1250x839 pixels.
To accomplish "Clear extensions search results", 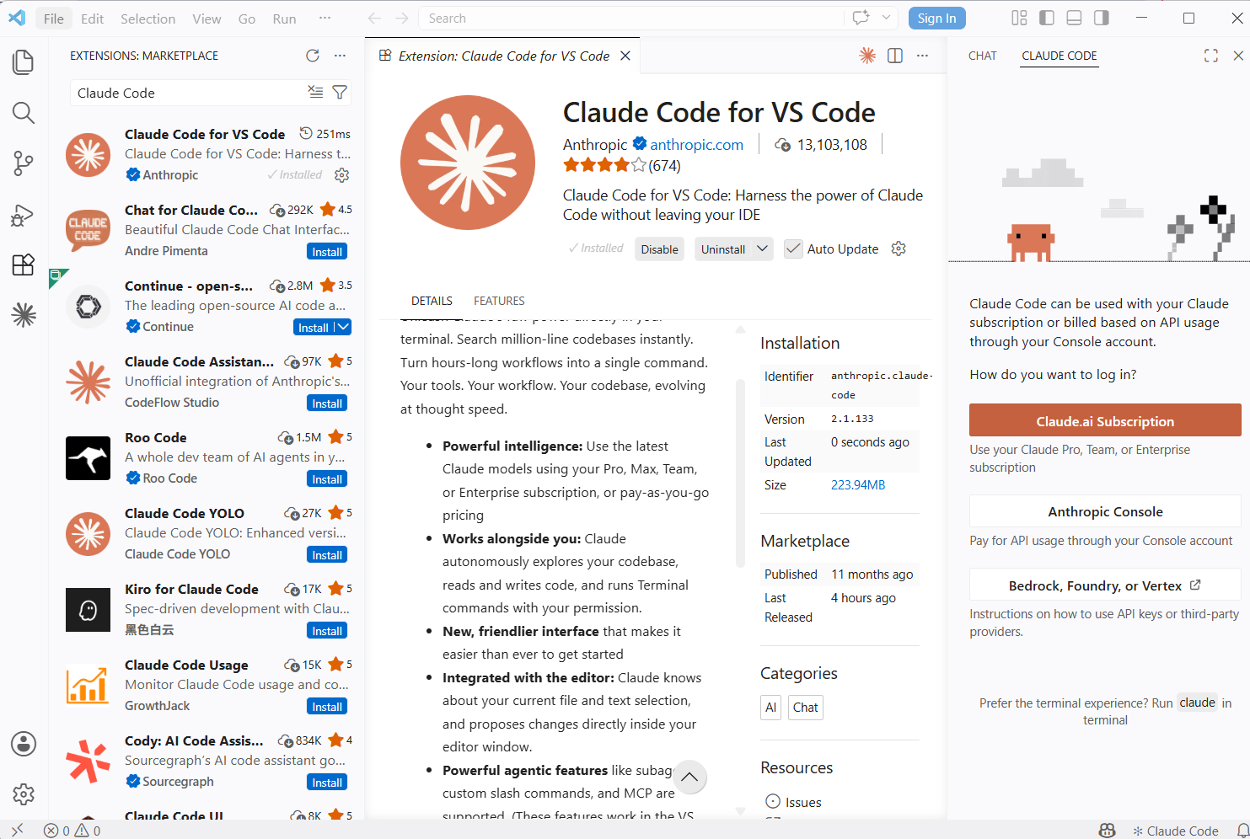I will tap(315, 93).
